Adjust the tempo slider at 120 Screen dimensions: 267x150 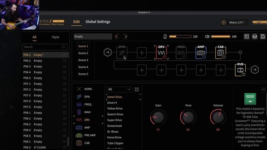pyautogui.click(x=180, y=36)
